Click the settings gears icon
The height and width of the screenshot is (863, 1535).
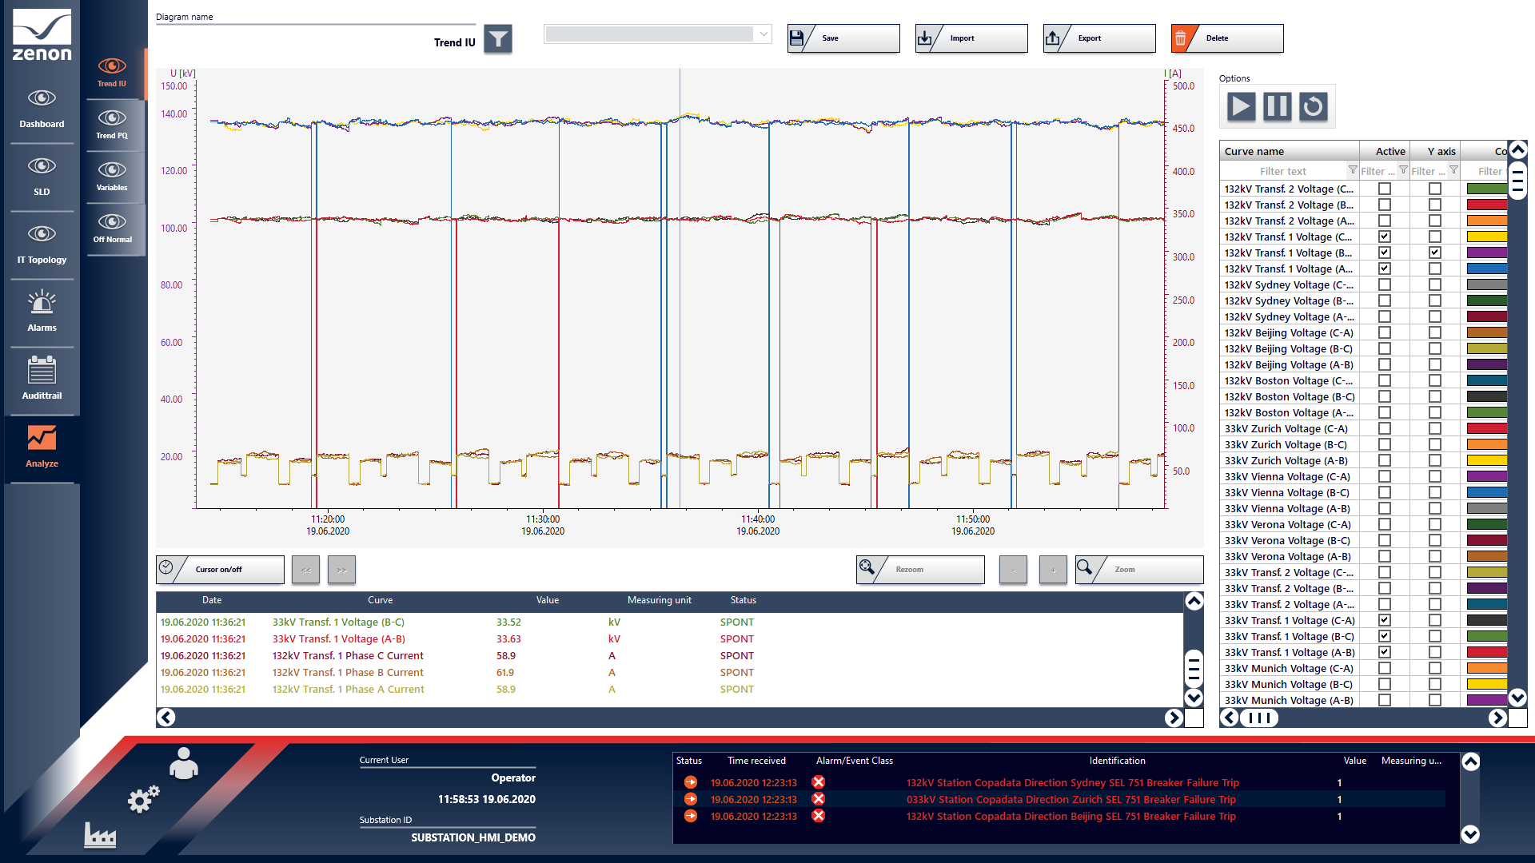(143, 798)
